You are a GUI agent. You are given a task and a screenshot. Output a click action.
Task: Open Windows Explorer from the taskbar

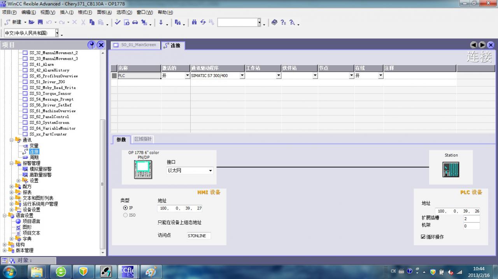[x=37, y=272]
